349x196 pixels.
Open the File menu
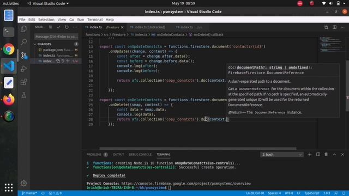[22, 20]
